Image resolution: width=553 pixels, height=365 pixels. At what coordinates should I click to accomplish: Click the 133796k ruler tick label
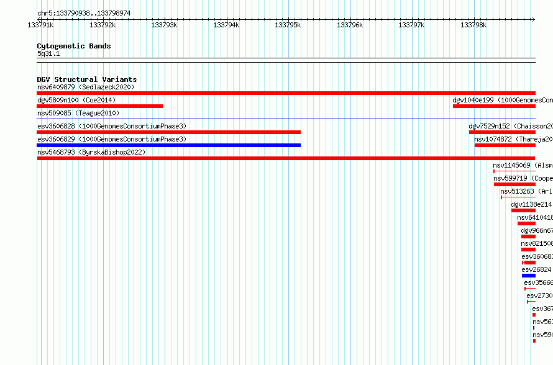point(350,25)
